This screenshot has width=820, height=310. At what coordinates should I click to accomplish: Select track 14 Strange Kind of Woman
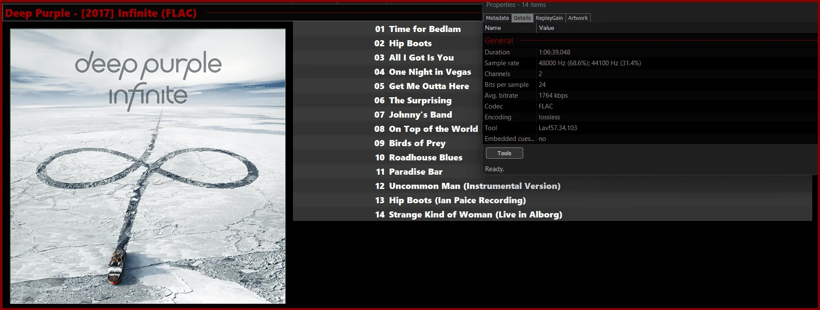pyautogui.click(x=469, y=214)
